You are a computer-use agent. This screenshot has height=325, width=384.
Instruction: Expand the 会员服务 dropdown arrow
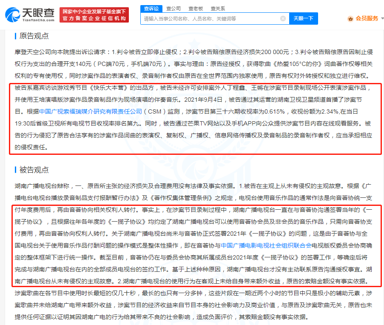[x=382, y=19]
